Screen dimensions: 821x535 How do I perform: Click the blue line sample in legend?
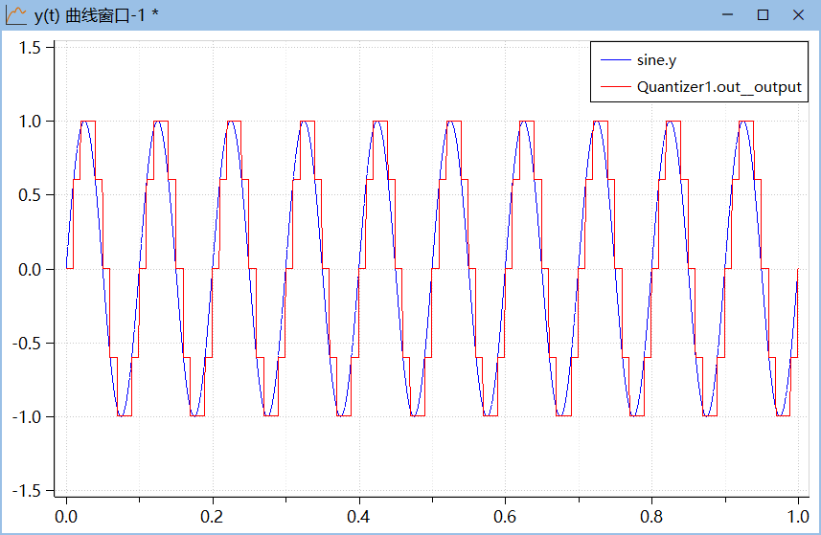point(614,60)
